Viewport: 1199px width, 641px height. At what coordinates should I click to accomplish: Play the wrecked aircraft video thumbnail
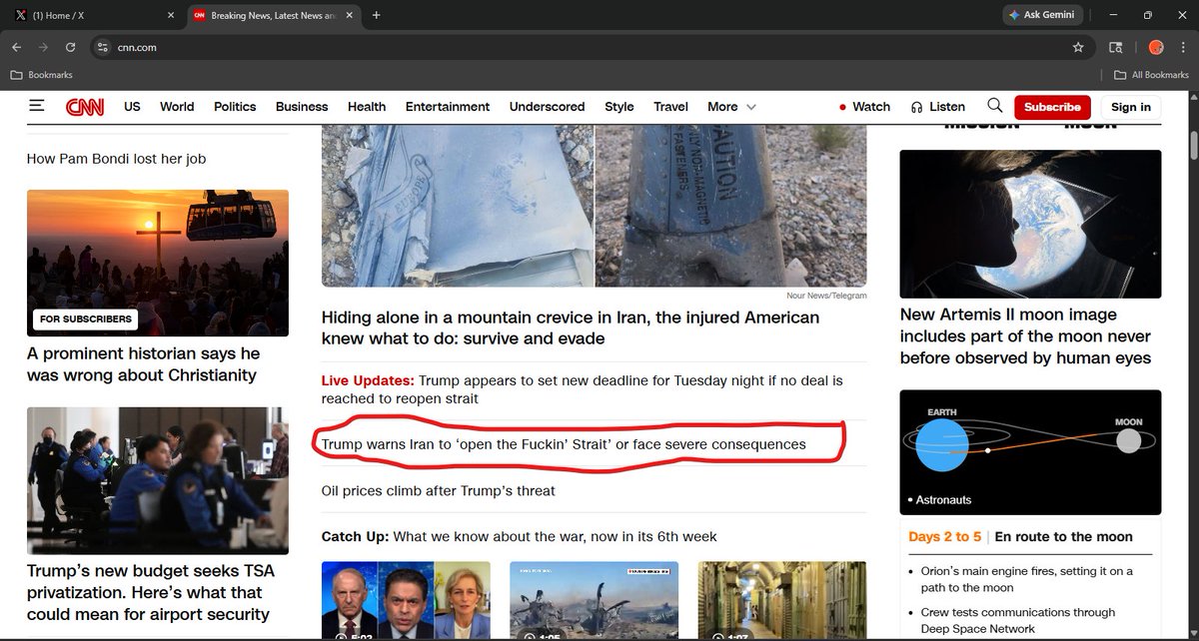[x=594, y=600]
